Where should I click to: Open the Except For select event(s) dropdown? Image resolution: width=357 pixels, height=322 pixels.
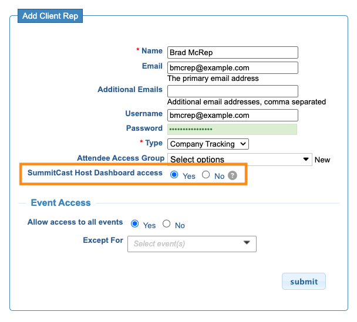coord(192,244)
